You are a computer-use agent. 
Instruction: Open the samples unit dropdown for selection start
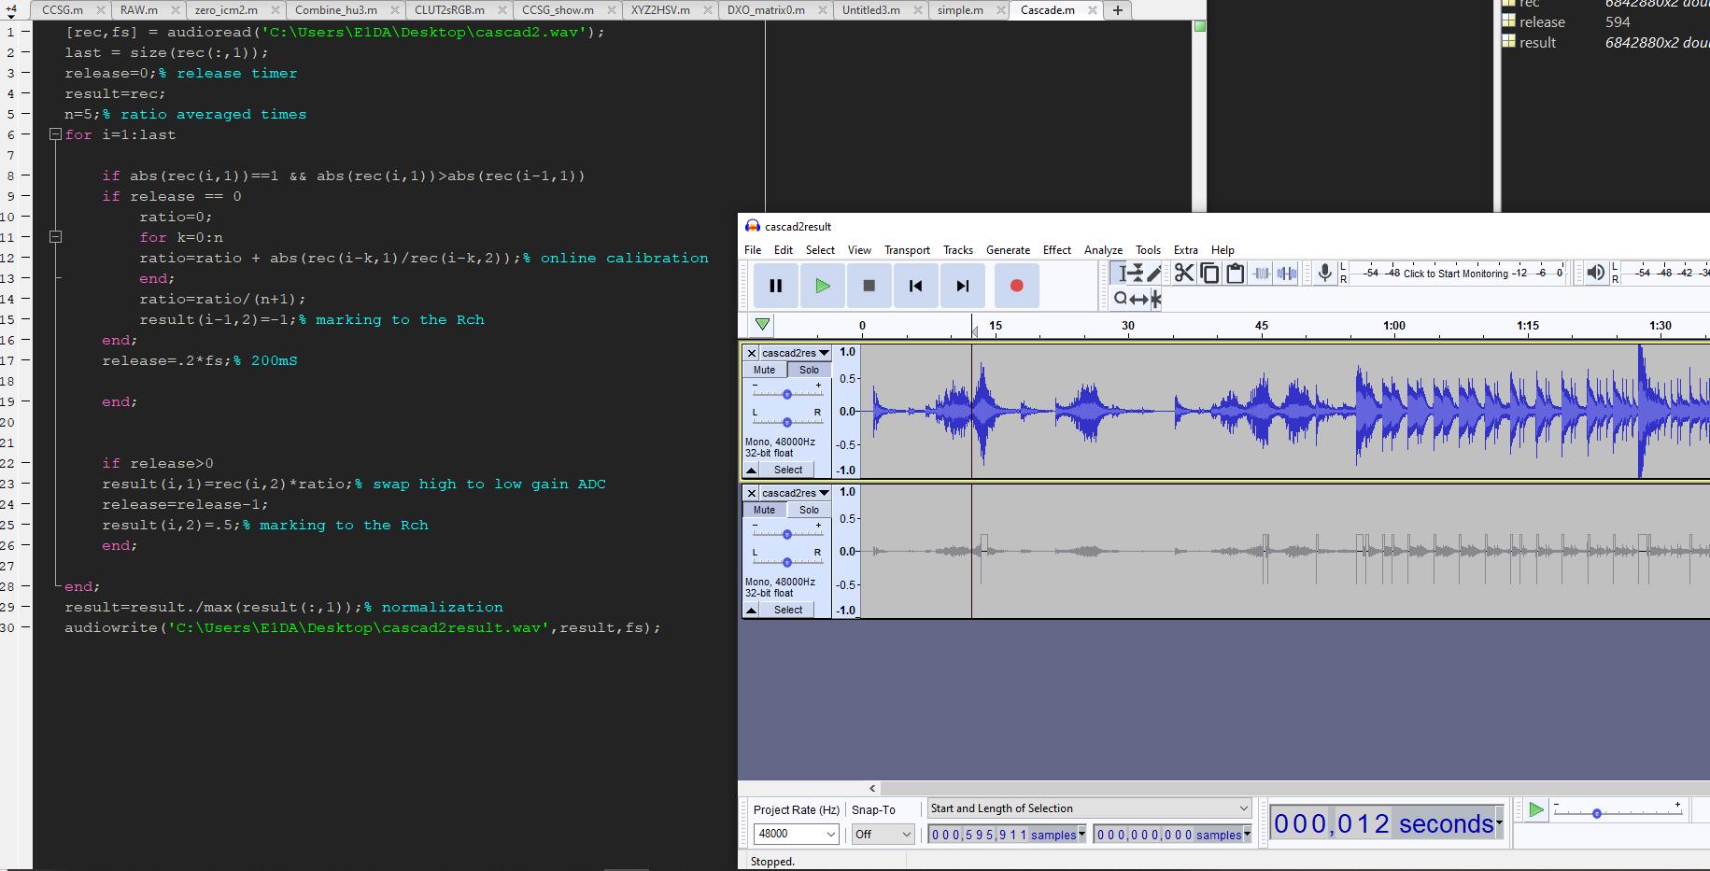(x=1081, y=835)
